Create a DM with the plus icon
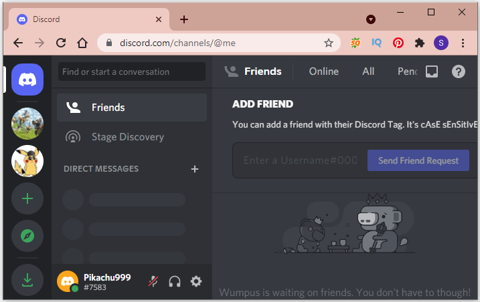 coord(195,169)
